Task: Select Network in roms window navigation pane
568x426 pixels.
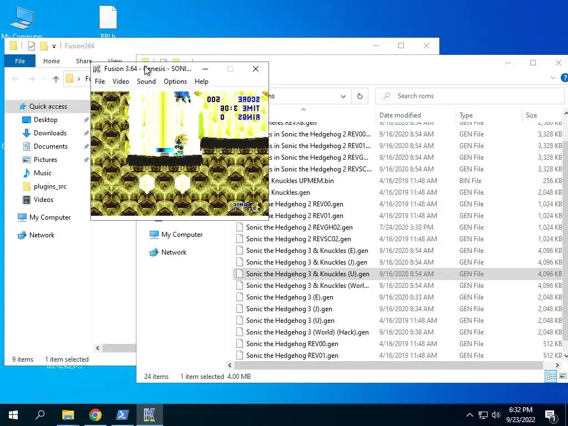Action: (174, 252)
